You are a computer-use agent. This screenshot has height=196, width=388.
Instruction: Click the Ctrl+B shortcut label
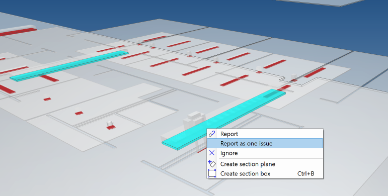click(305, 173)
